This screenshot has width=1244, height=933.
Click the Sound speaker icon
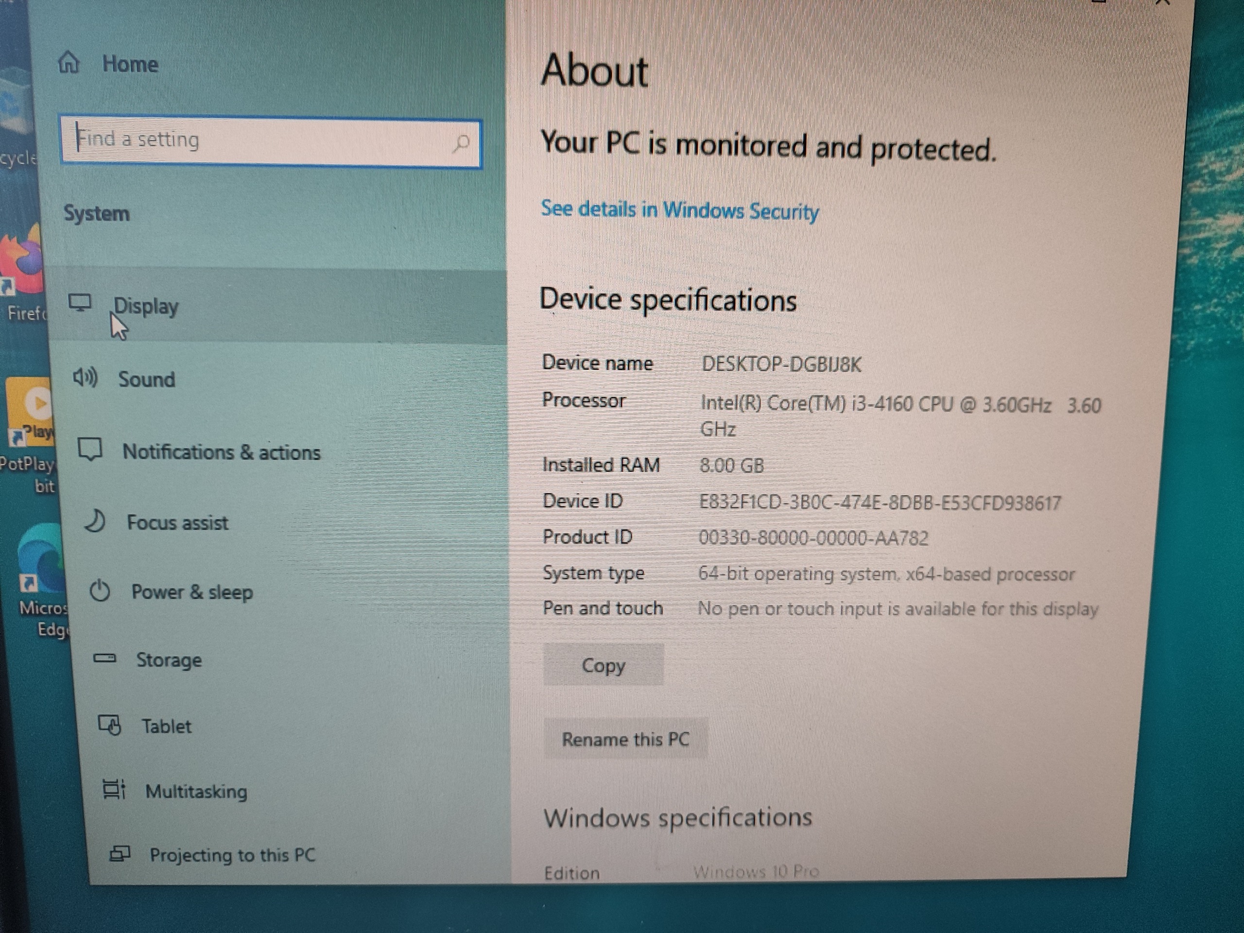[85, 378]
